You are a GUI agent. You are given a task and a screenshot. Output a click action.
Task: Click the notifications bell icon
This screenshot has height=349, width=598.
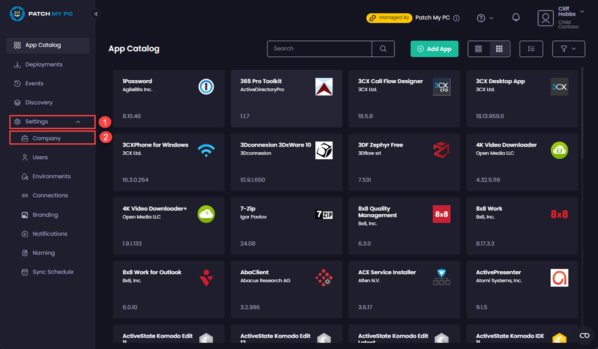(x=516, y=18)
